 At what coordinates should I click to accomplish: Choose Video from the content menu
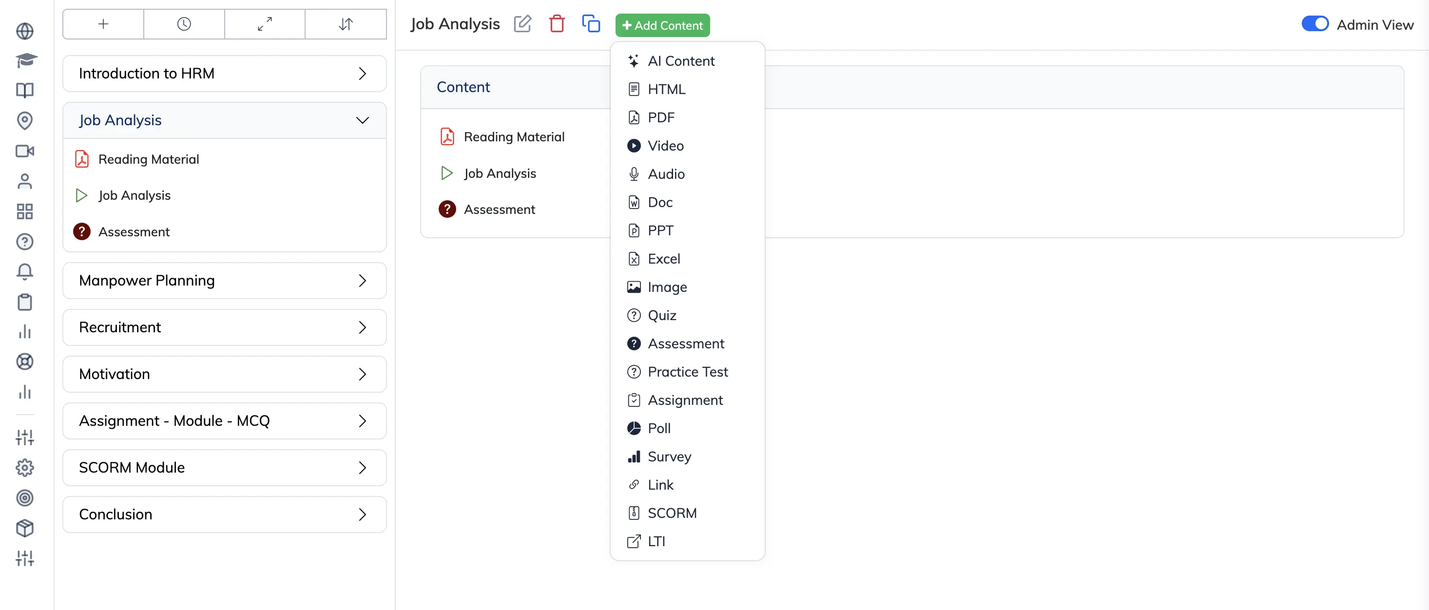click(687, 146)
